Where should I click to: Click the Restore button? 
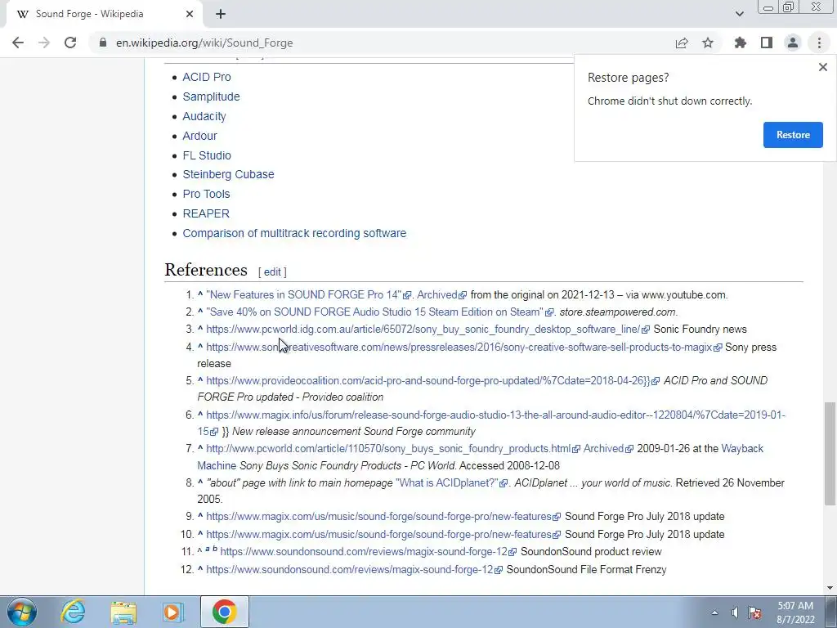pos(793,135)
